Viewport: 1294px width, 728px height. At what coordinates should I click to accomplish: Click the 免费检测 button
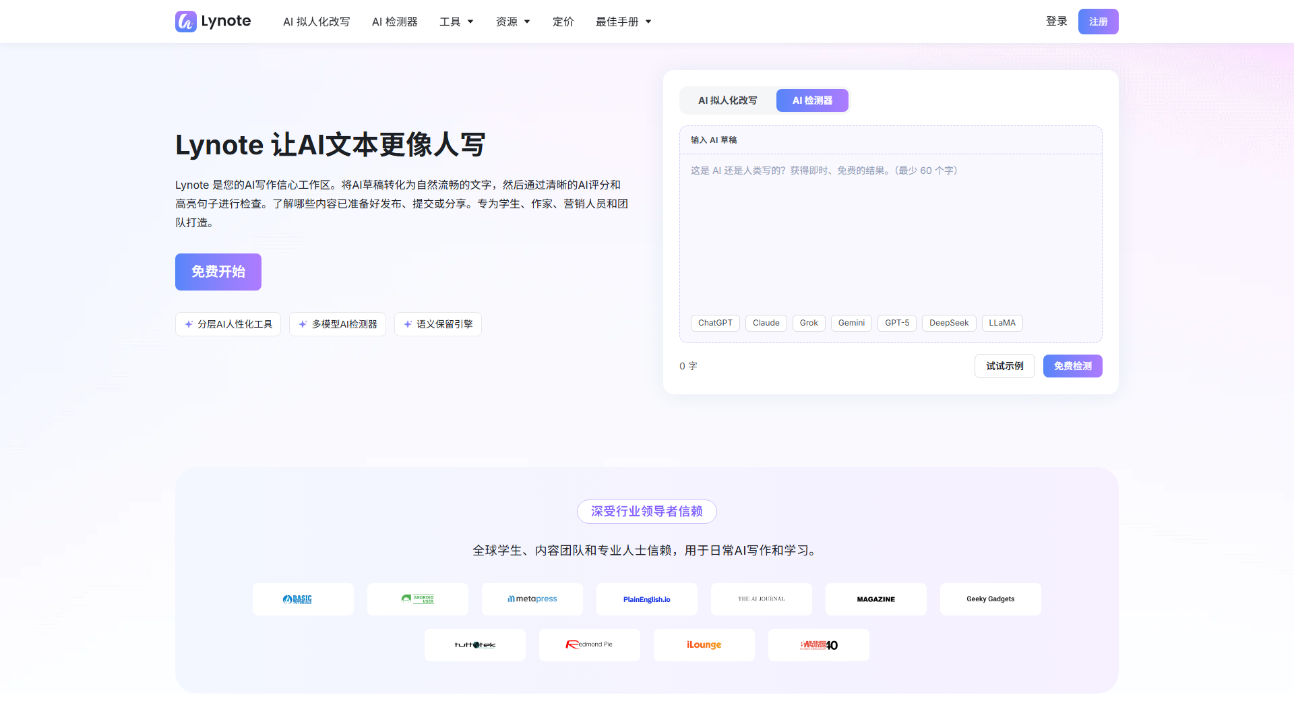[x=1073, y=366]
